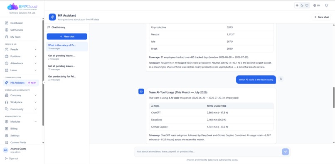The width and height of the screenshot is (335, 164).
Task: Click the blue HR Assistant header icon
Action: click(52, 17)
